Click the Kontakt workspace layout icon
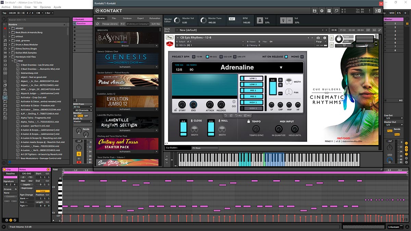Image resolution: width=411 pixels, height=231 pixels. 329,11
